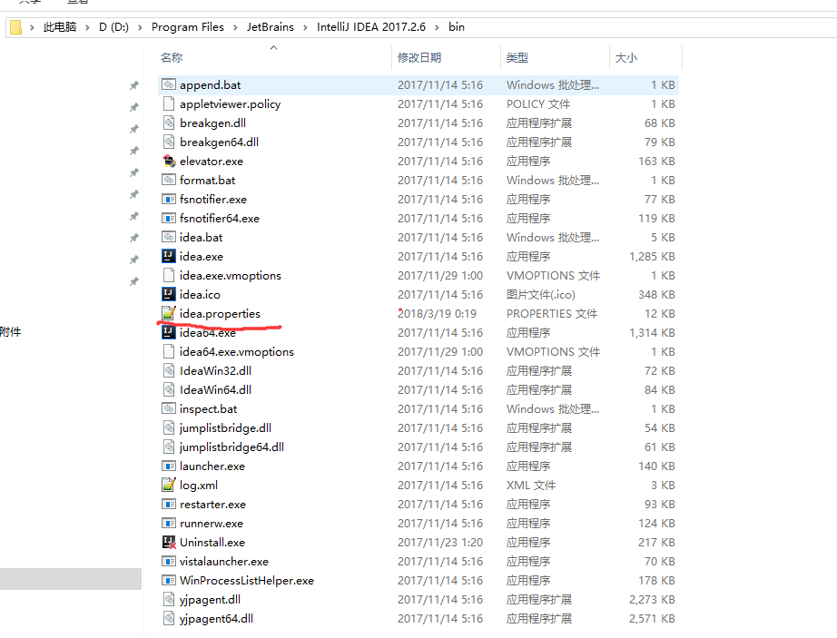The height and width of the screenshot is (638, 837).
Task: Click the 2018/3/19 0:19 modified date
Action: (x=438, y=314)
